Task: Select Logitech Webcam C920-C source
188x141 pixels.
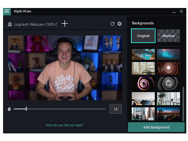Action: pyautogui.click(x=36, y=24)
